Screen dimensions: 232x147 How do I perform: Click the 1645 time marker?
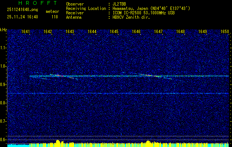pyautogui.click(x=114, y=32)
